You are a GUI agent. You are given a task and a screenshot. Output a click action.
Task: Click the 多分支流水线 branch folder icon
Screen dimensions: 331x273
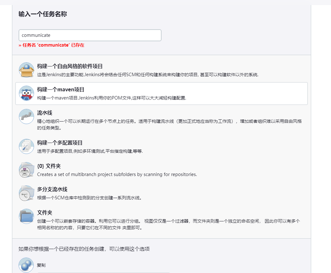[x=26, y=193]
